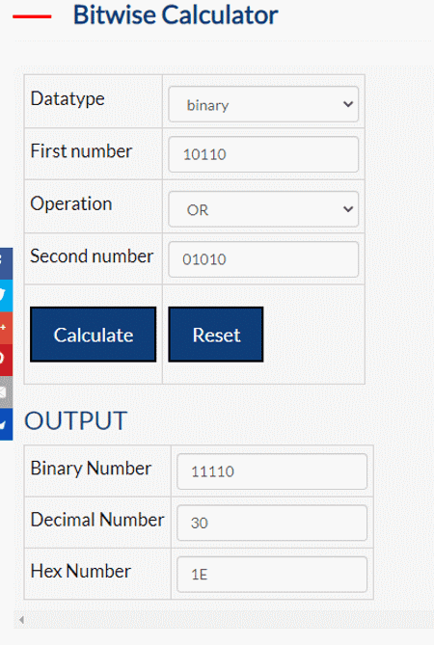The width and height of the screenshot is (434, 645).
Task: Share via the red Google Plus icon
Action: pos(6,328)
